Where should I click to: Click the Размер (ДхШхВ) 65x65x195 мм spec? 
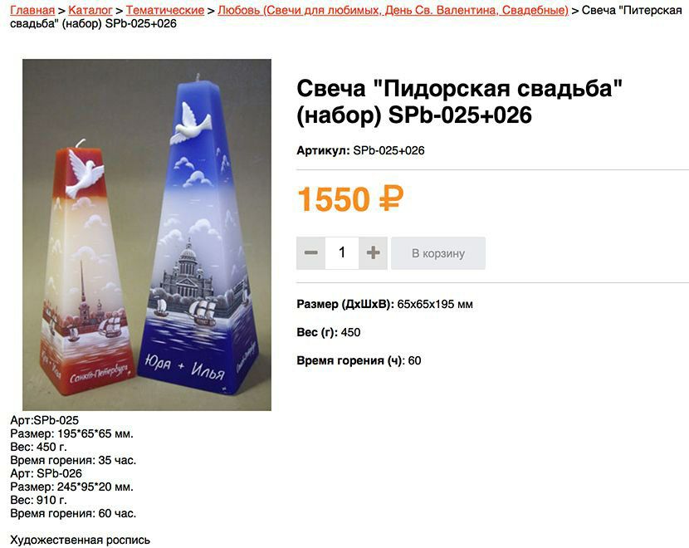pyautogui.click(x=384, y=304)
